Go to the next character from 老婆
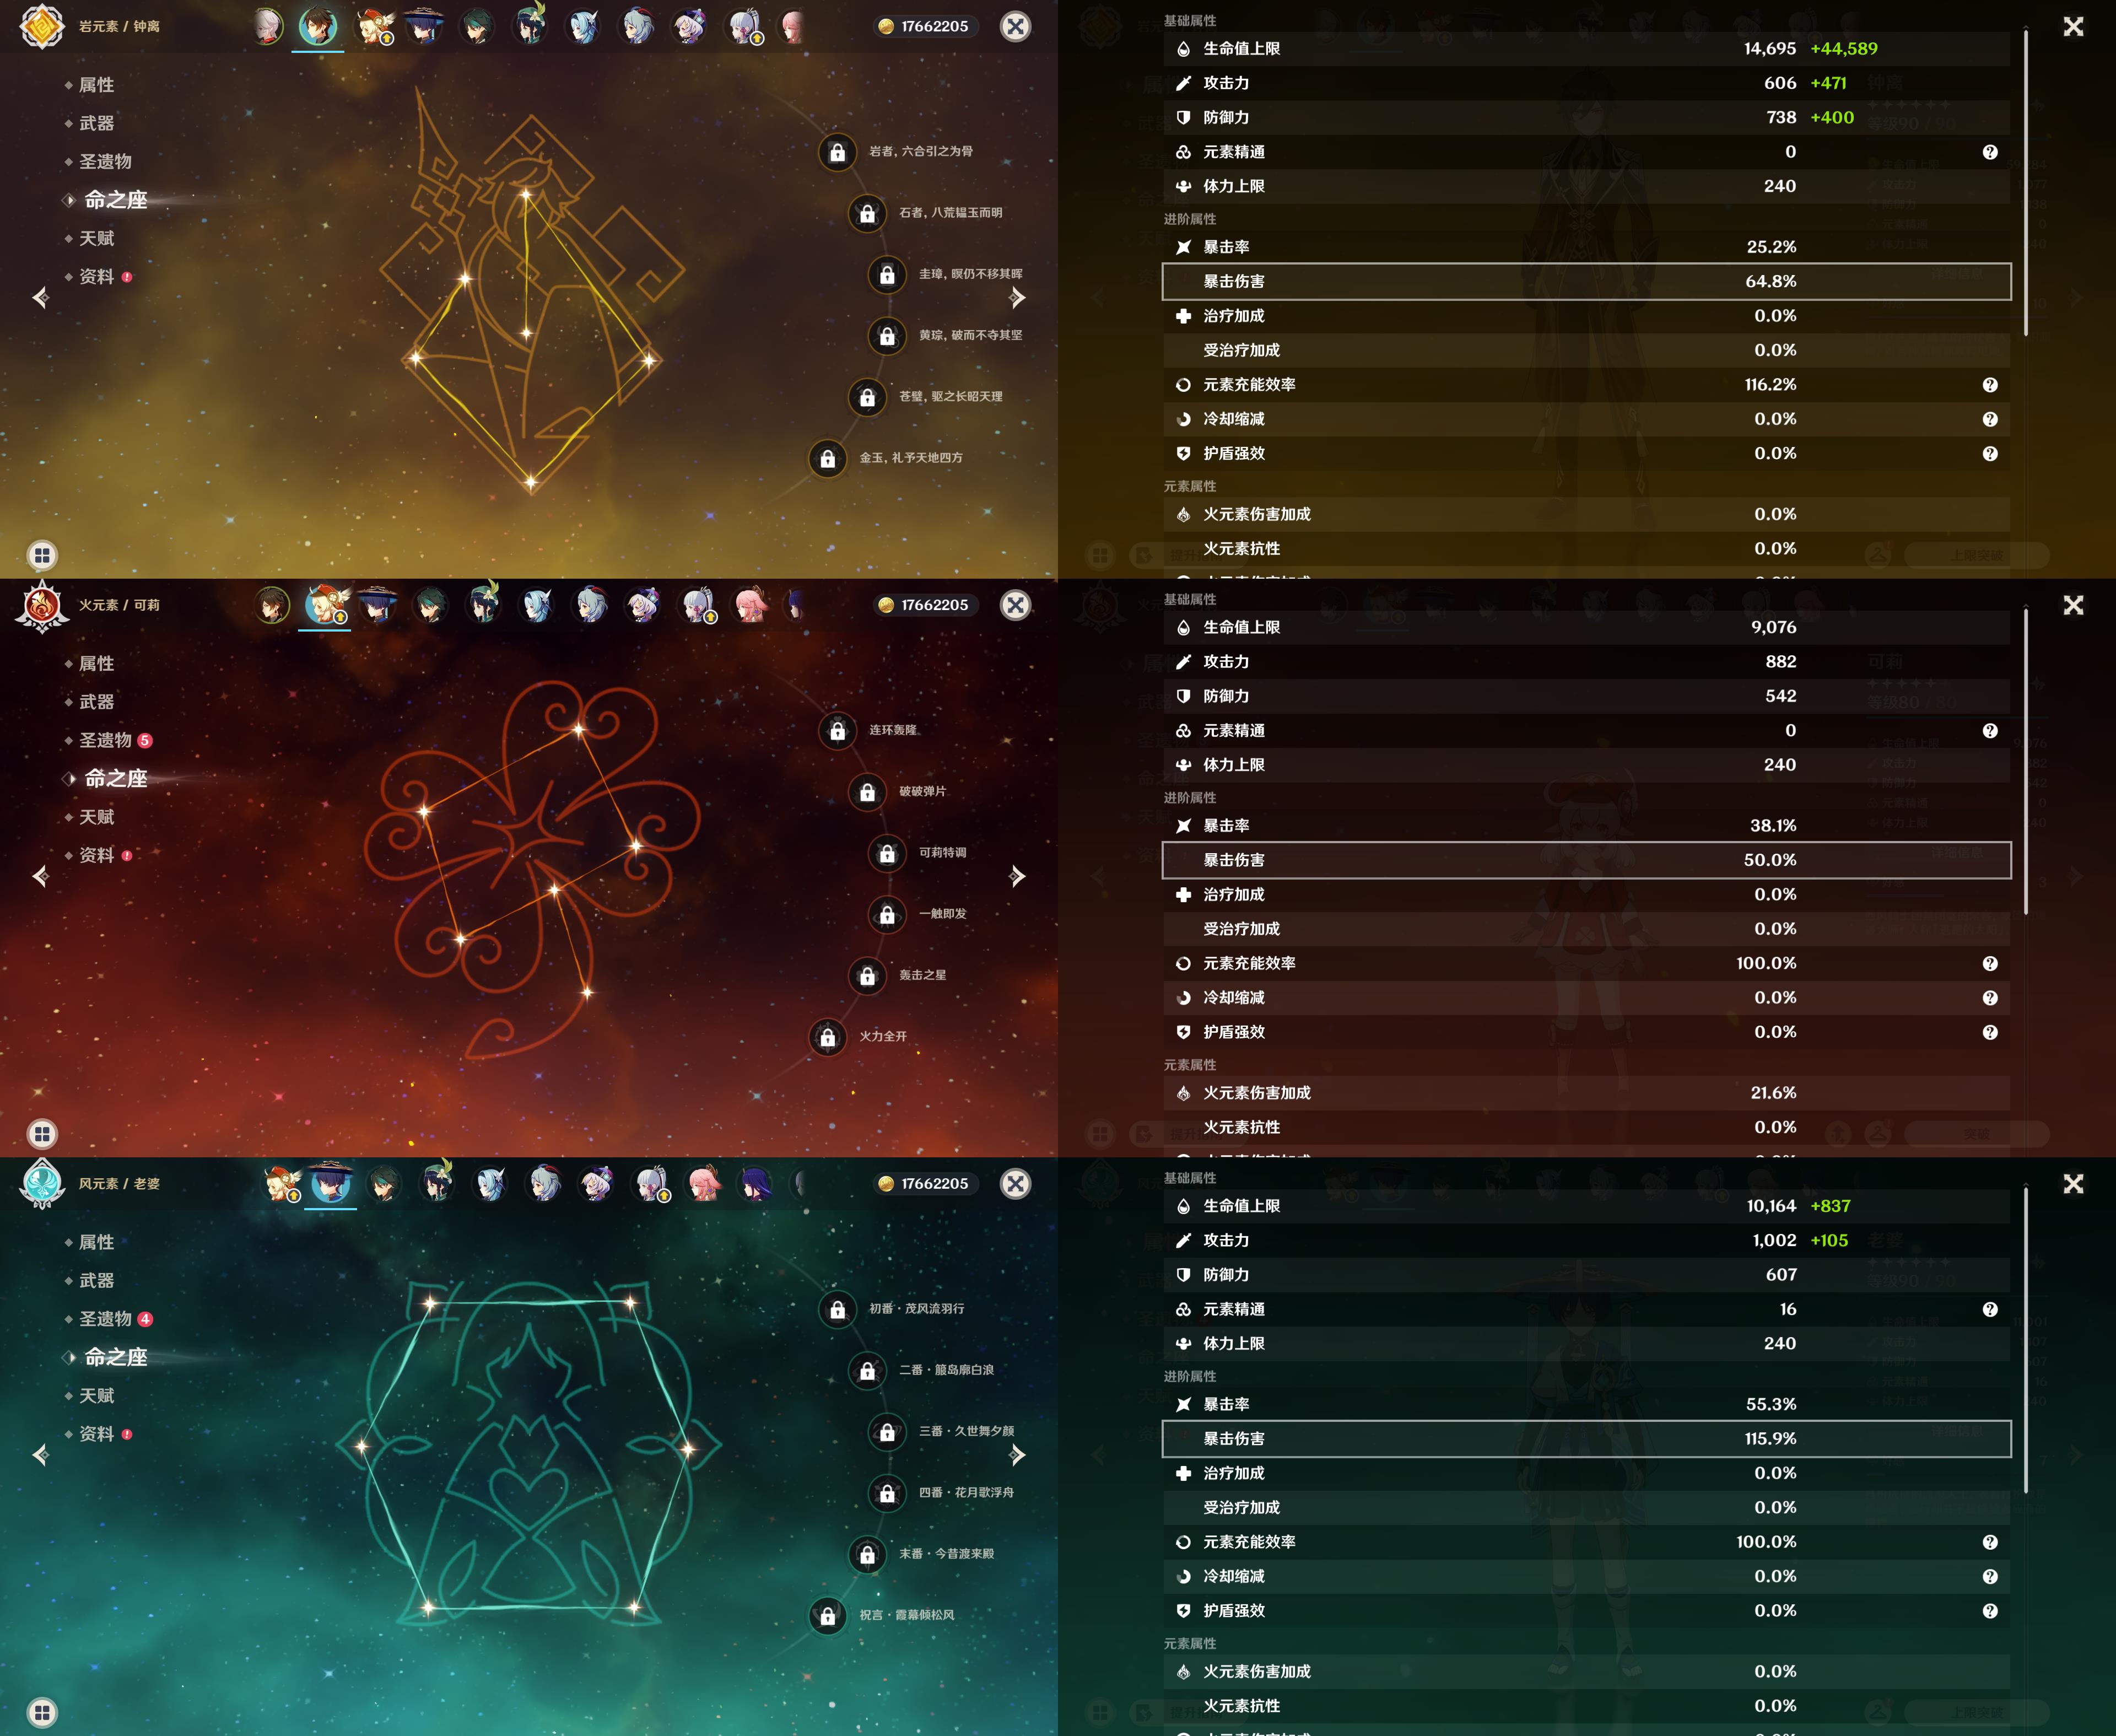This screenshot has width=2116, height=1736. pyautogui.click(x=1017, y=1454)
